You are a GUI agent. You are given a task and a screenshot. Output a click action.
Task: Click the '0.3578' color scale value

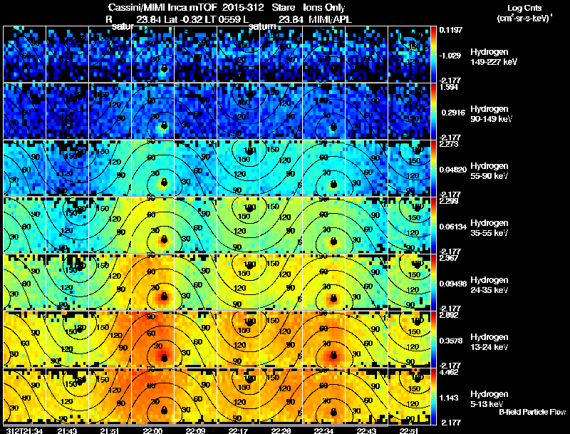click(x=451, y=341)
